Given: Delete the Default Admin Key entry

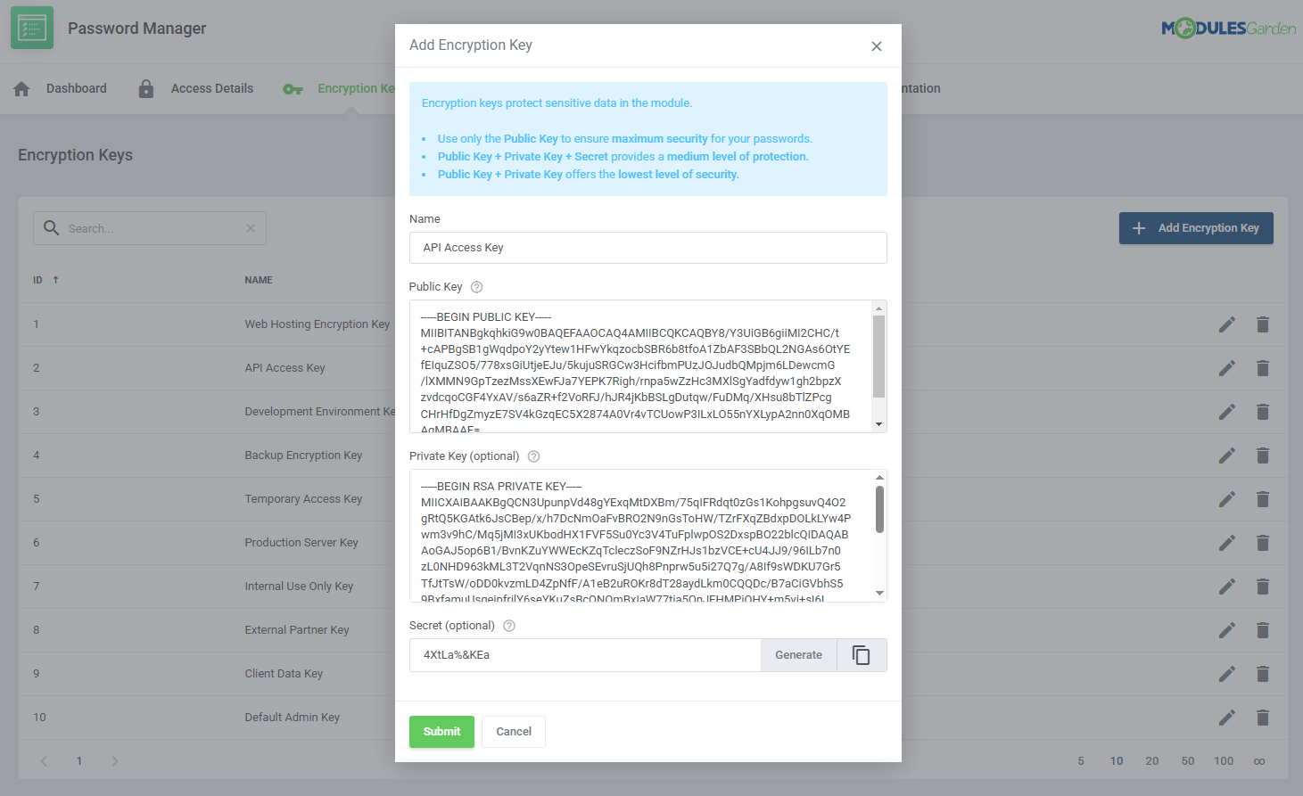Looking at the screenshot, I should tap(1262, 718).
